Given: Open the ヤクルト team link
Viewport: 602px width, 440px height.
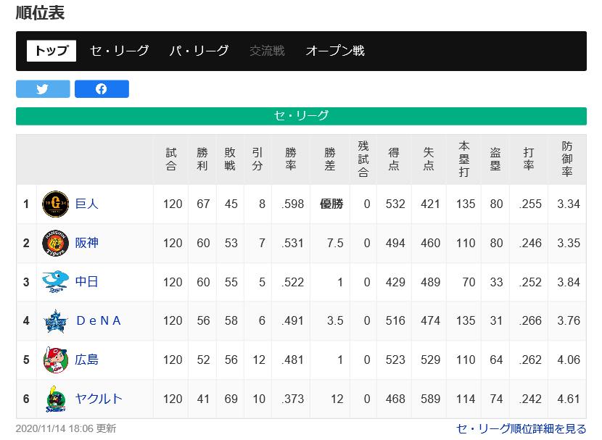Looking at the screenshot, I should pos(99,399).
